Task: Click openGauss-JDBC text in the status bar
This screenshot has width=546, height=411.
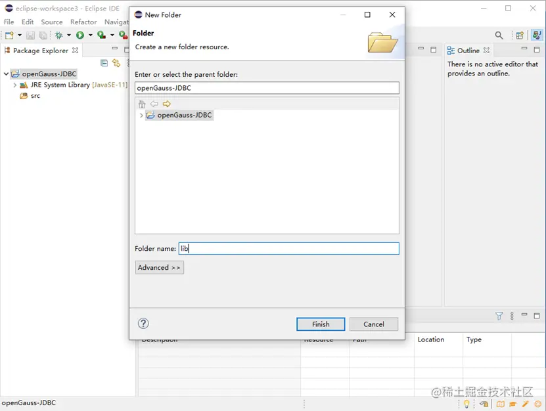Action: pyautogui.click(x=29, y=403)
